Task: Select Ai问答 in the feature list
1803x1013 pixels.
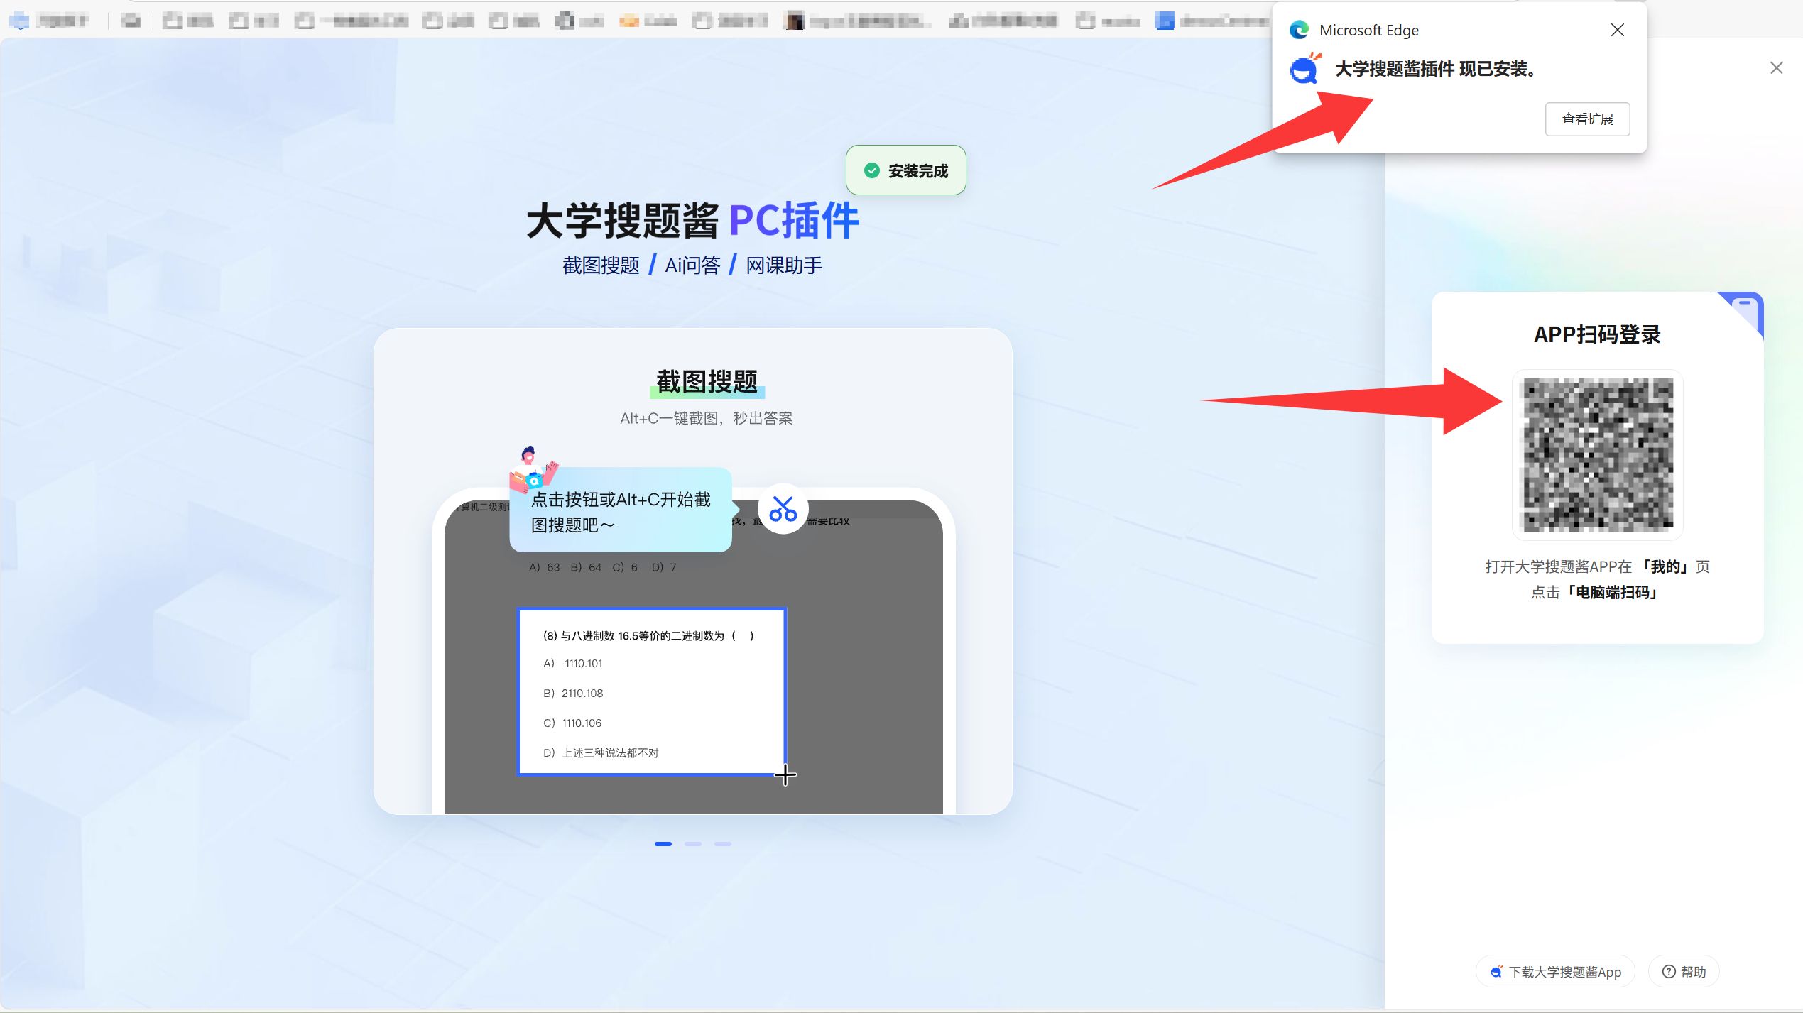Action: (x=692, y=264)
